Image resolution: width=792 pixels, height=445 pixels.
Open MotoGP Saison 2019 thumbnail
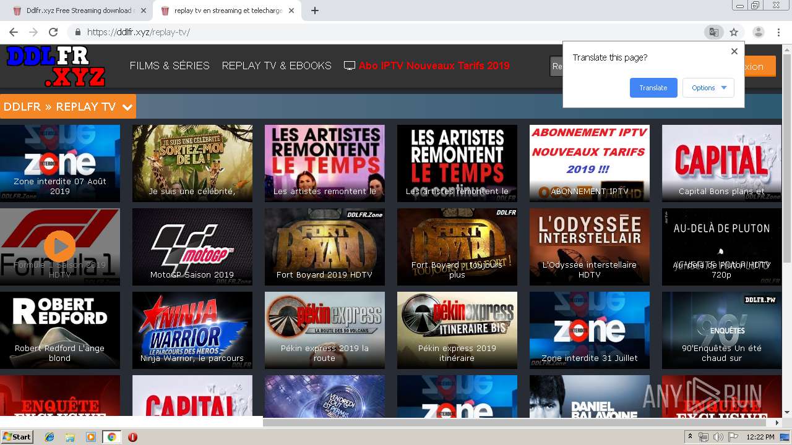click(192, 247)
